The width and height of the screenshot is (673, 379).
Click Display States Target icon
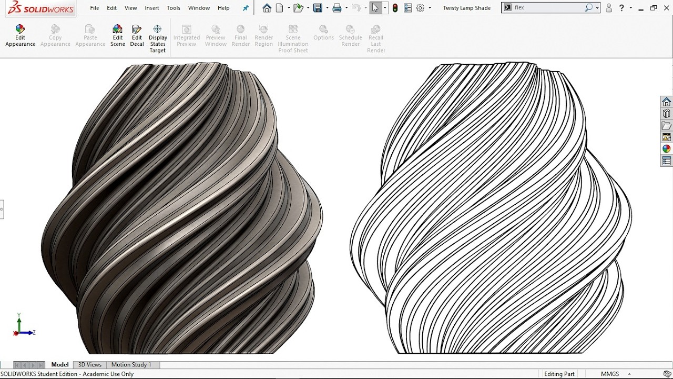(158, 39)
